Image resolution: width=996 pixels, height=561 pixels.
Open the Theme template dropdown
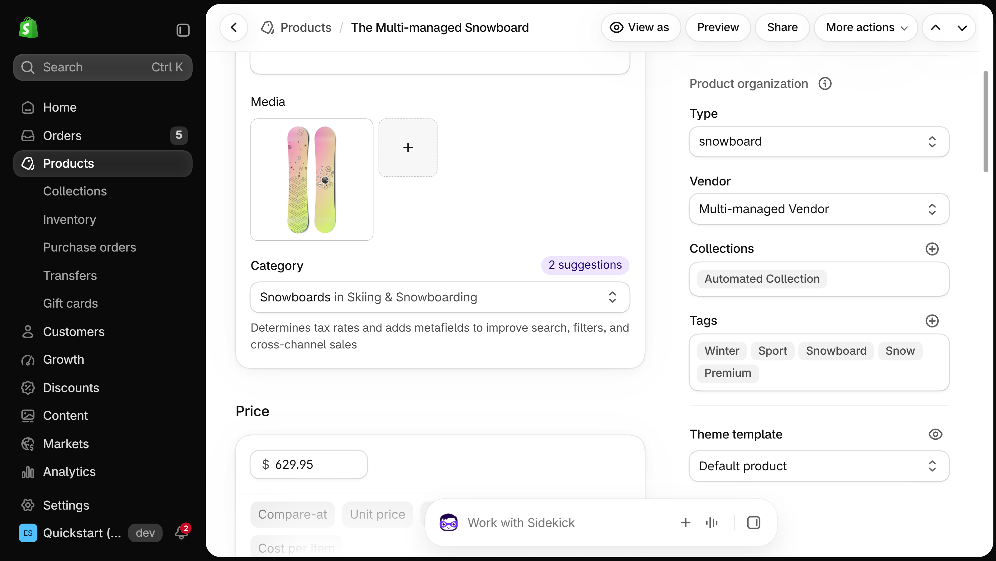click(819, 466)
